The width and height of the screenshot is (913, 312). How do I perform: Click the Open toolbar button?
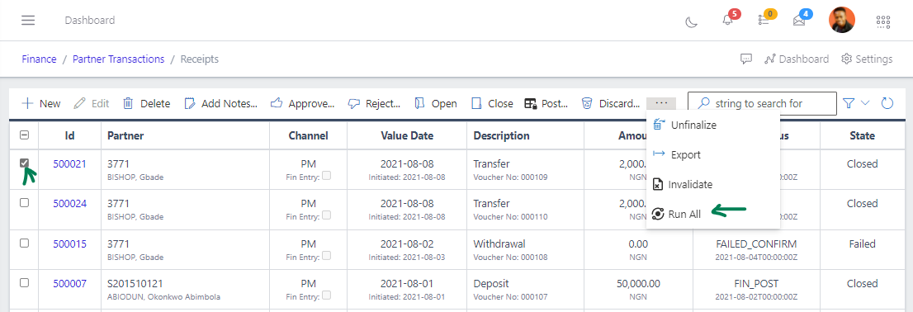(436, 104)
